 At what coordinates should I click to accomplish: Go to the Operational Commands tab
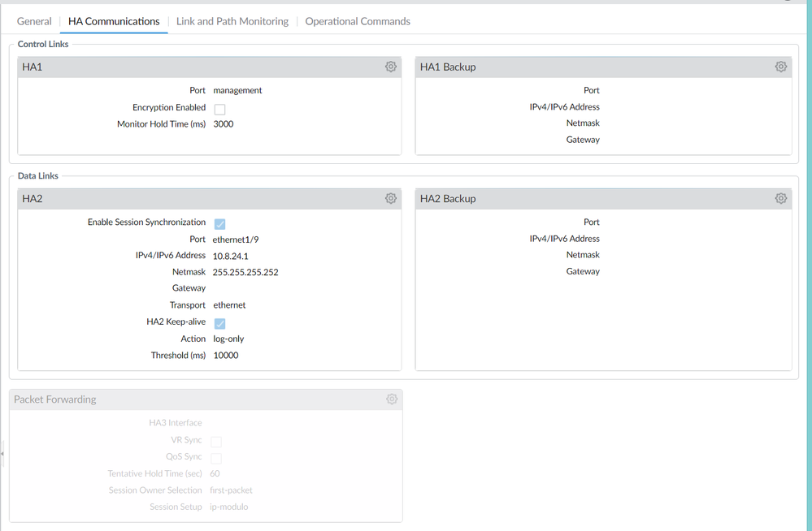(358, 21)
